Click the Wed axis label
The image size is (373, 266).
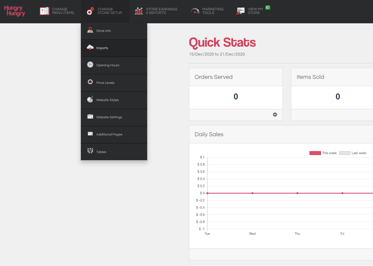tap(252, 234)
